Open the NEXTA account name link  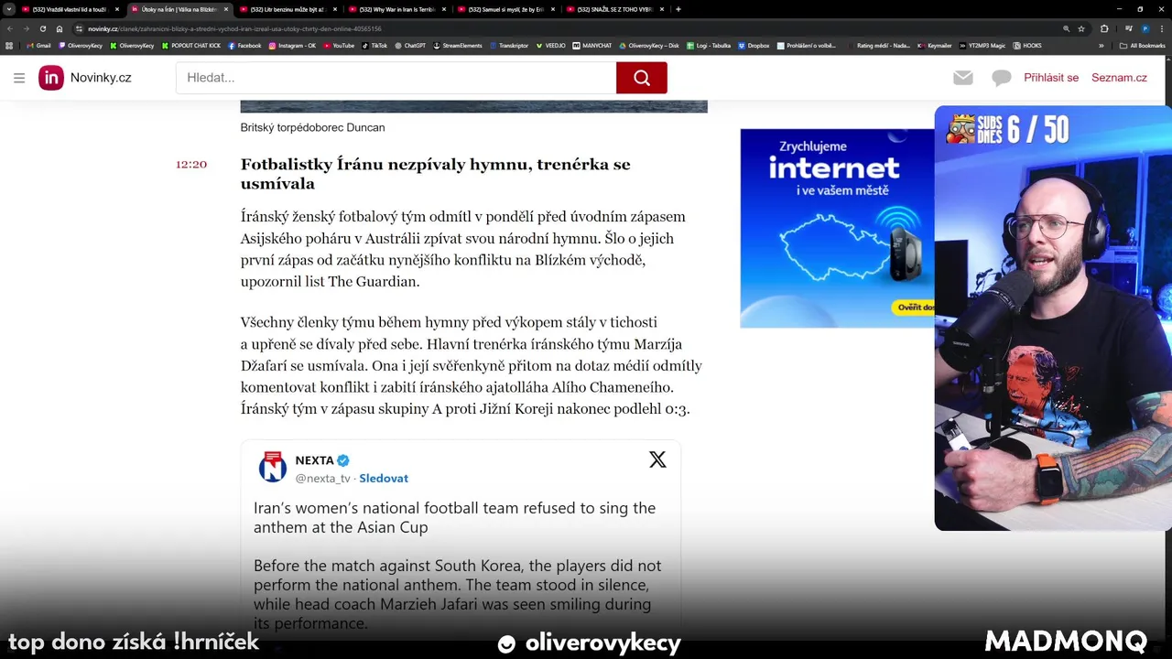(314, 460)
